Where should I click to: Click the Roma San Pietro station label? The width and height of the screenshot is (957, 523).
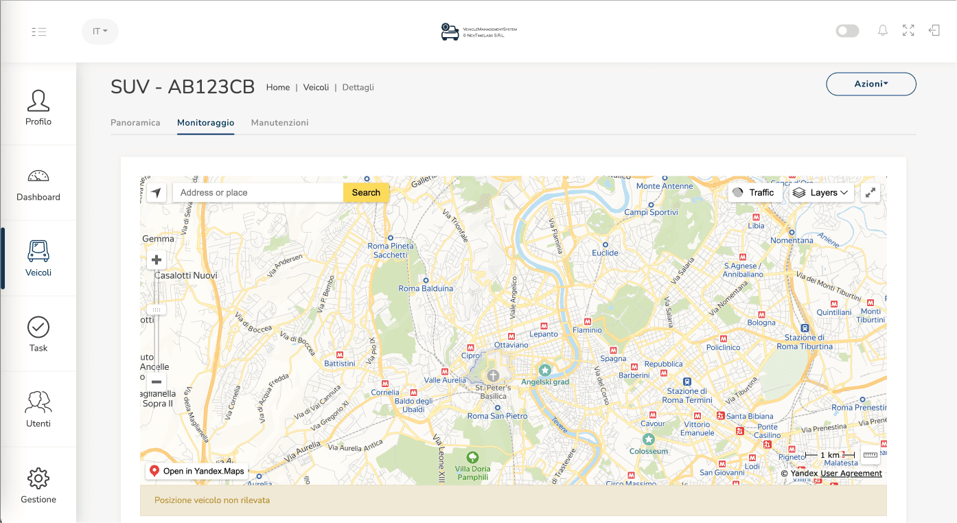[497, 416]
